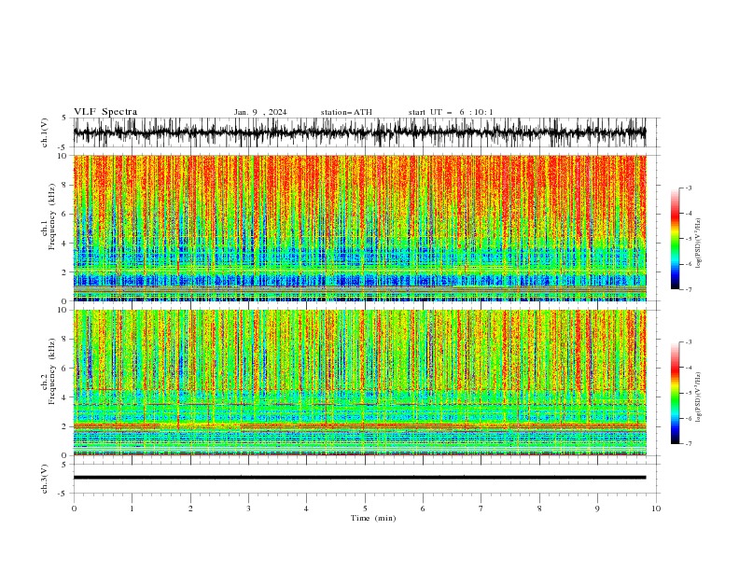This screenshot has width=739, height=571.
Task: Click the lower PSD color scale bar
Action: [x=675, y=393]
